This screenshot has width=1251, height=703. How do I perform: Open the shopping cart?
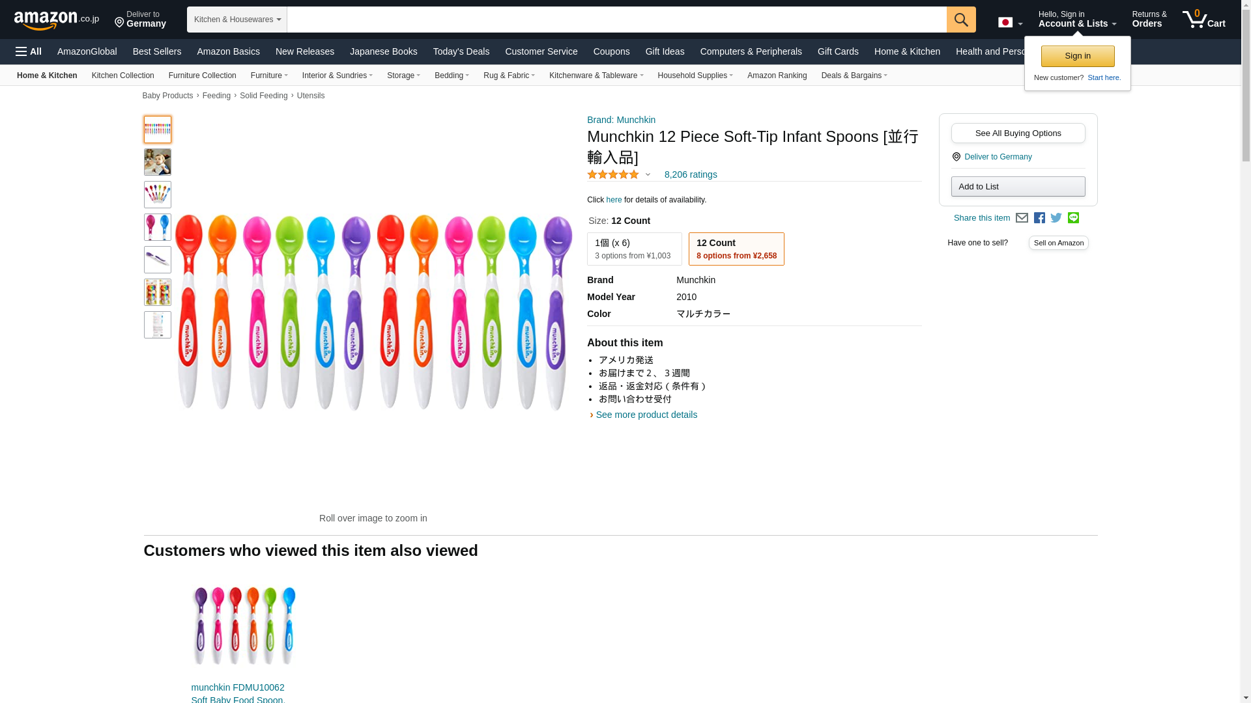click(1204, 20)
